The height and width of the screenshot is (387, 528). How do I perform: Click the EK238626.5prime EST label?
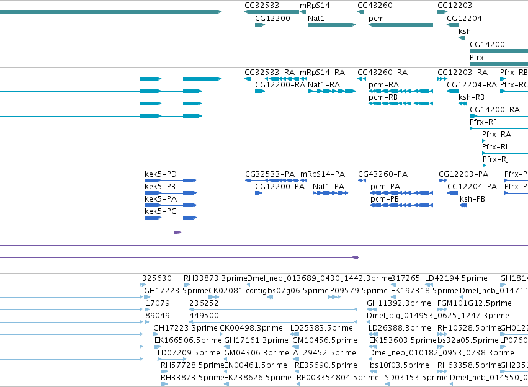[257, 378]
